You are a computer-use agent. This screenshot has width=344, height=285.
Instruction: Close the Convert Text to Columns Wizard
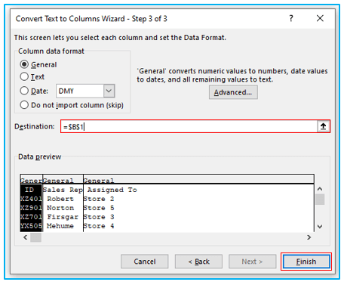pyautogui.click(x=320, y=18)
